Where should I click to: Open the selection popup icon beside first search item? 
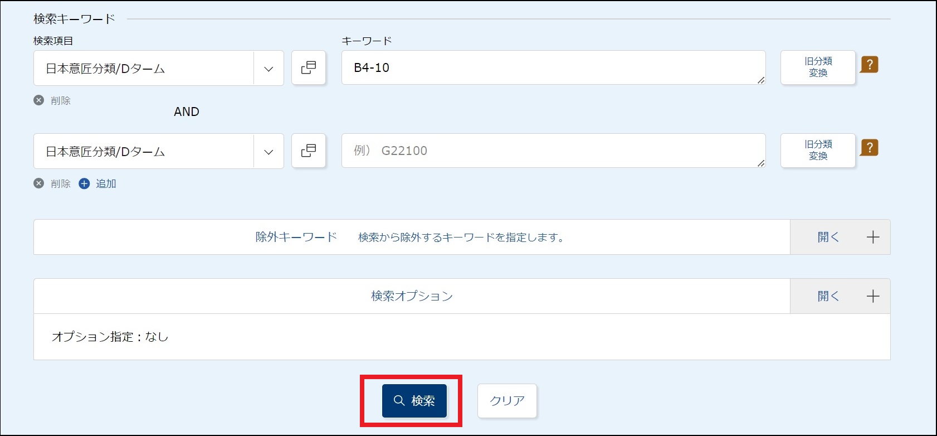309,68
